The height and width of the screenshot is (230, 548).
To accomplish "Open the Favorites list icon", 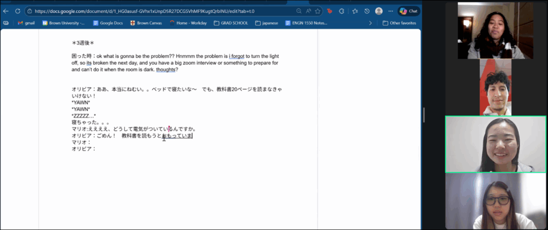I will click(355, 11).
